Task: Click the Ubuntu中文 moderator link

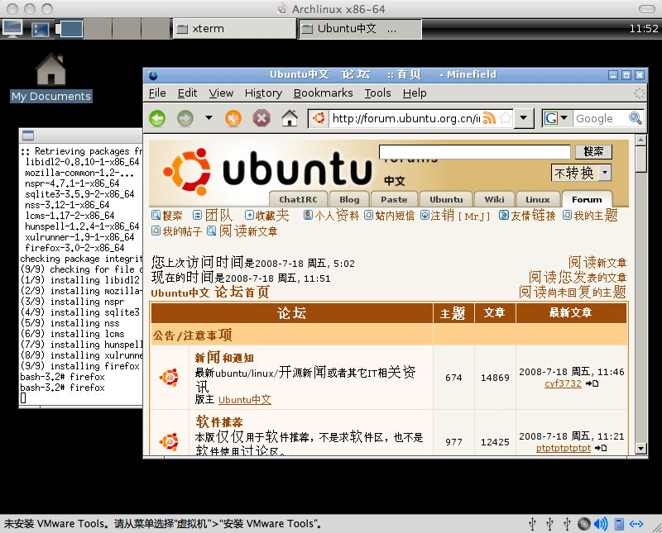Action: tap(244, 400)
